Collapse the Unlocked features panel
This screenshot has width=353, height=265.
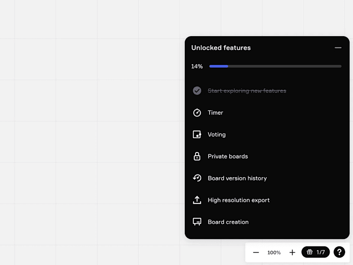pyautogui.click(x=338, y=48)
